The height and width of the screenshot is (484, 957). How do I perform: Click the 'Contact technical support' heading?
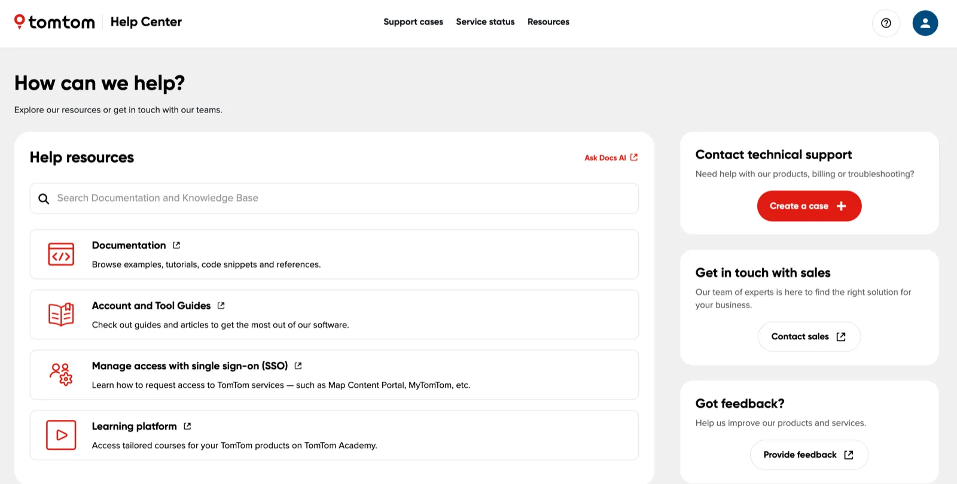773,155
